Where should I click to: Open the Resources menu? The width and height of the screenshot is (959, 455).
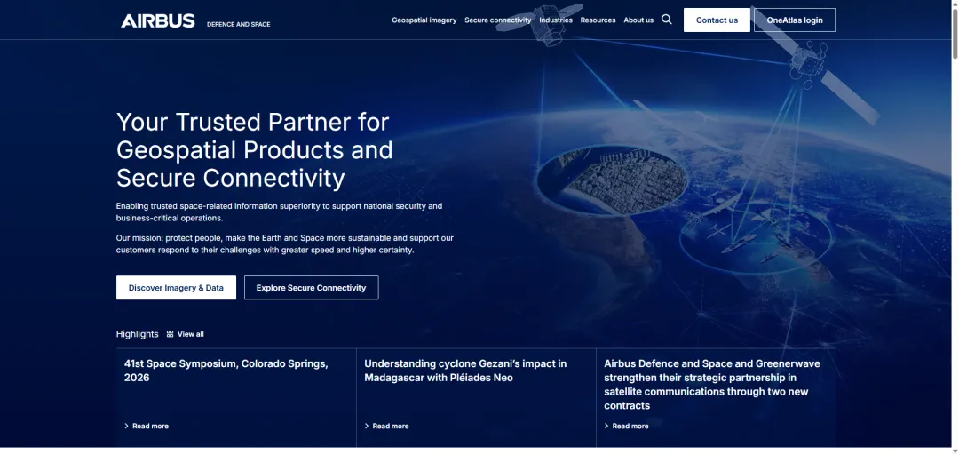click(598, 20)
